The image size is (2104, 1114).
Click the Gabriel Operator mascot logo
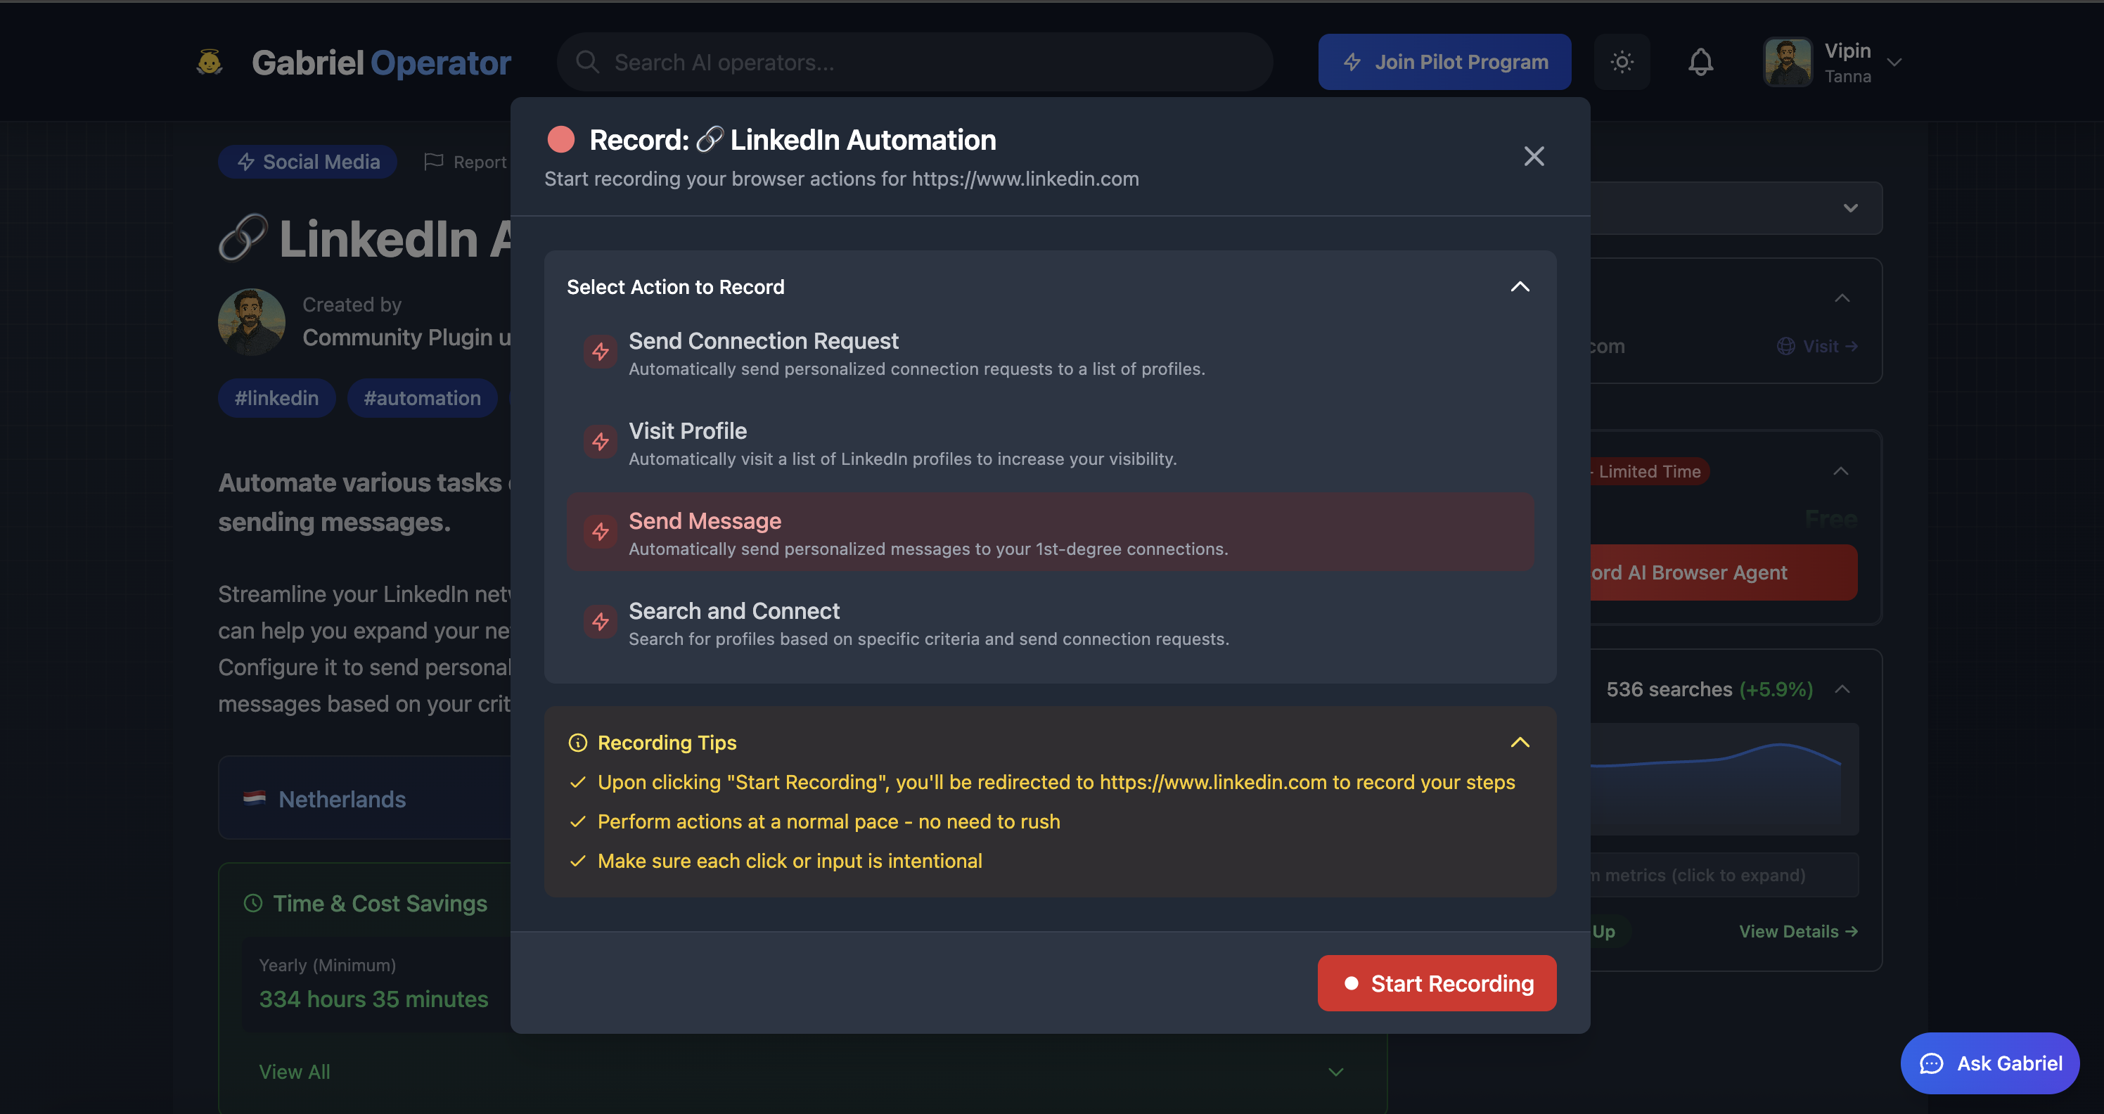[210, 62]
